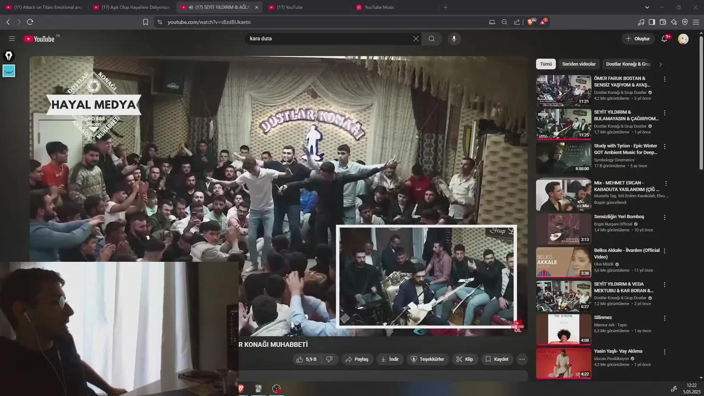Open options for Study with Tyrion video
This screenshot has width=704, height=396.
click(x=664, y=147)
